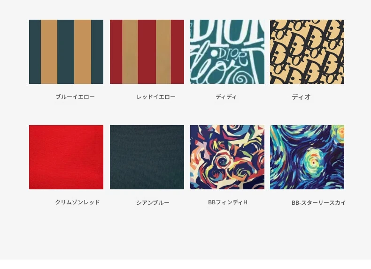Click the レッドイエロー label
Screen dimensions: 371x269
(156, 97)
